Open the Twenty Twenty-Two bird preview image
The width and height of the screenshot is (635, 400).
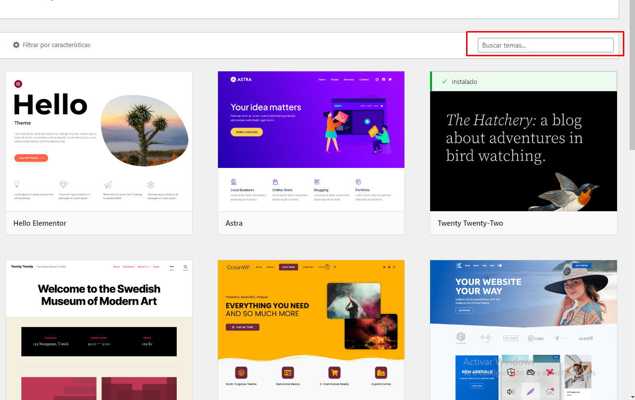523,151
